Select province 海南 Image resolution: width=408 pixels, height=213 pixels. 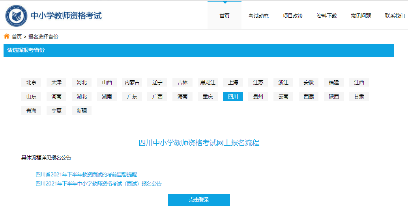point(183,96)
